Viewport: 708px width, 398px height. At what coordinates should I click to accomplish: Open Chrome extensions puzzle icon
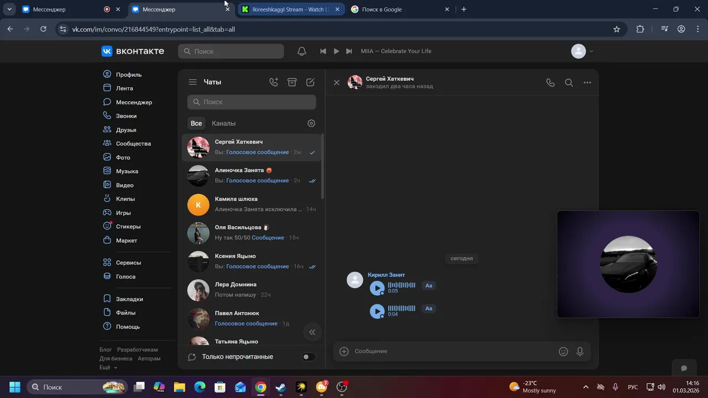pos(640,29)
